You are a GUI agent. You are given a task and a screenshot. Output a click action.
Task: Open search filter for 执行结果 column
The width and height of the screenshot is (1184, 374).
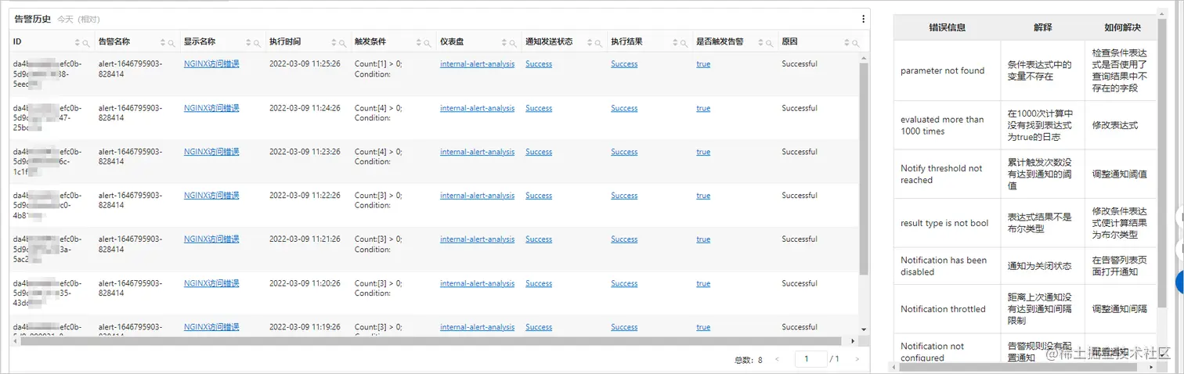(x=684, y=43)
